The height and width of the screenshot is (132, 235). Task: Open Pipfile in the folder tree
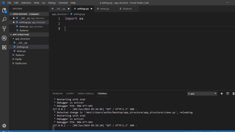point(29,59)
